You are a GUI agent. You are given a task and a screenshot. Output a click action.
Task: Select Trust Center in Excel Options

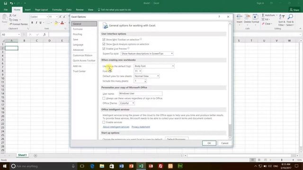coord(84,71)
